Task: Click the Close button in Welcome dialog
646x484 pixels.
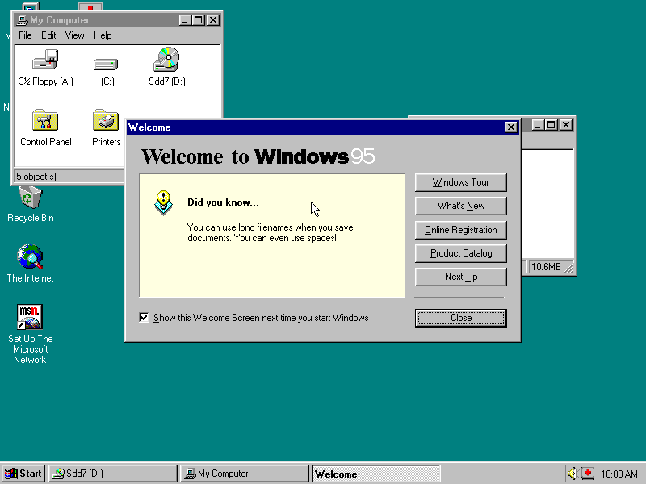Action: click(460, 318)
